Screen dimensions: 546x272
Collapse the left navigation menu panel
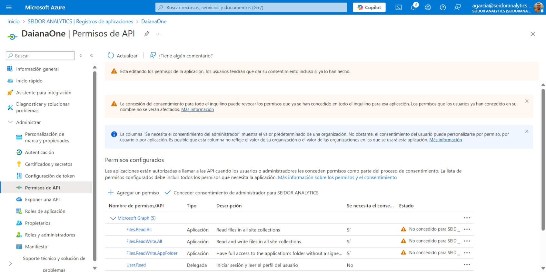click(92, 56)
